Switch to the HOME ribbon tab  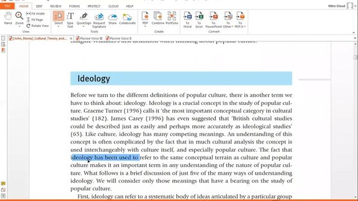tap(23, 6)
